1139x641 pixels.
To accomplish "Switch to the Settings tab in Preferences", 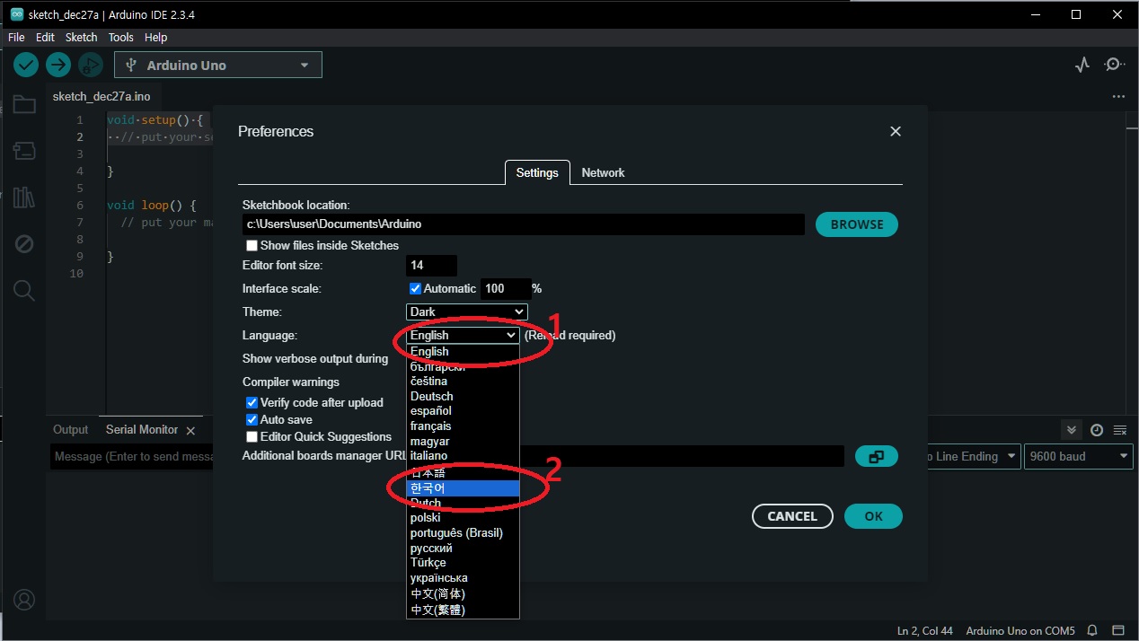I will coord(537,172).
